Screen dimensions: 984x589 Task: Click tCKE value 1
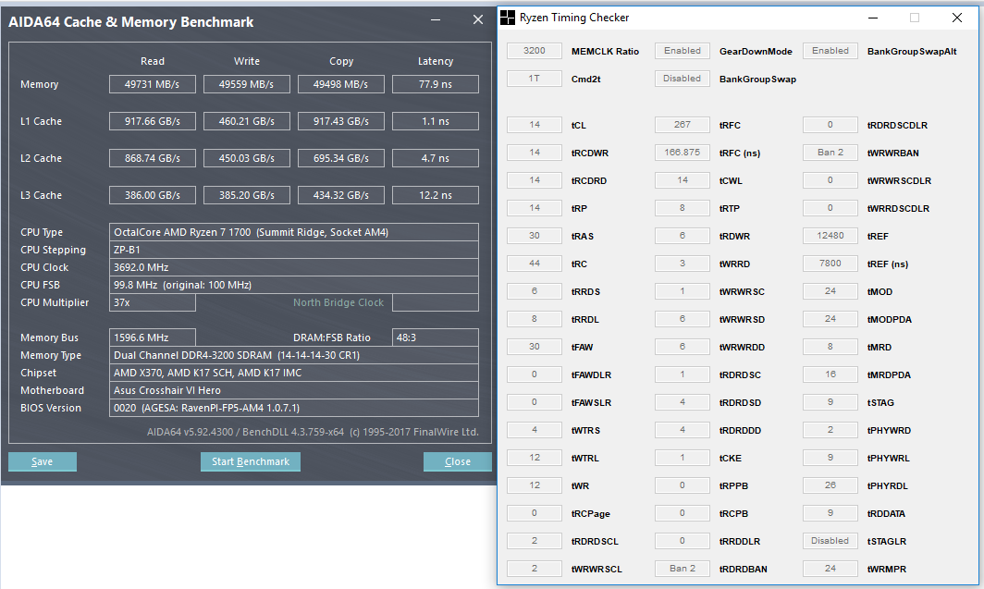click(683, 458)
